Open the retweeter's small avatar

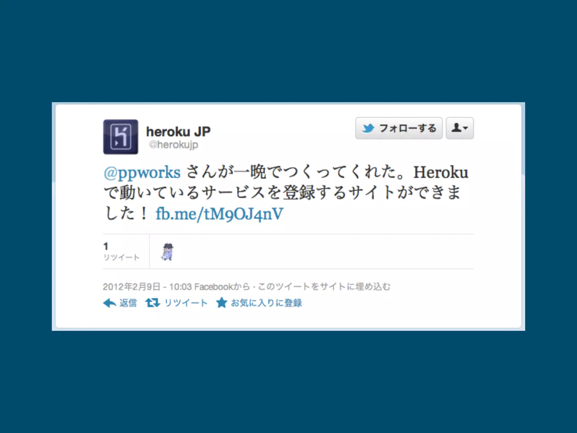[168, 251]
